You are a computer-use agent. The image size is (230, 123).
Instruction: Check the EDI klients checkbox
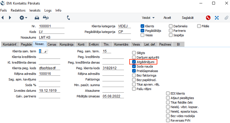[168, 93]
